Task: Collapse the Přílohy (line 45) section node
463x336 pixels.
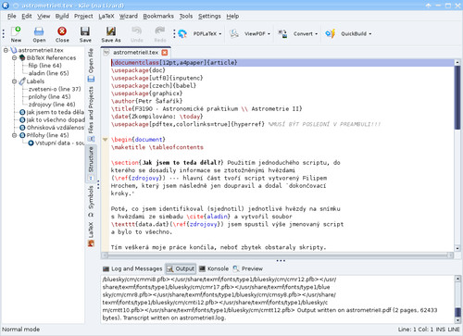Action: (14, 135)
